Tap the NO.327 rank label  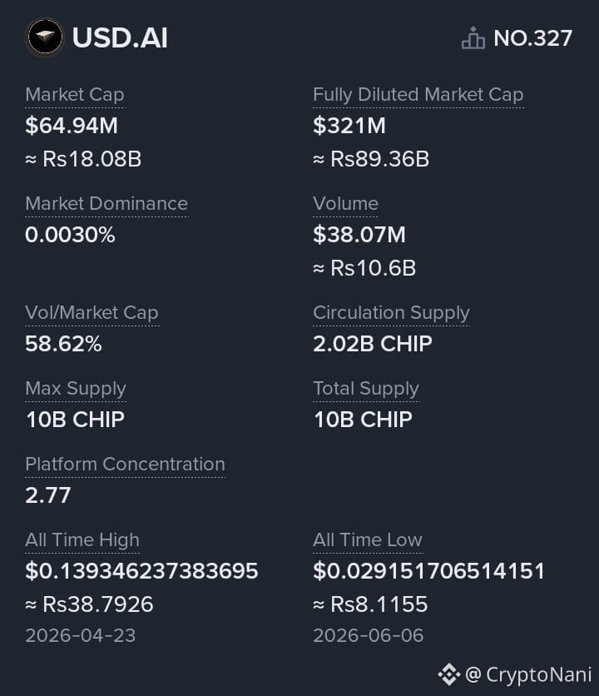click(533, 38)
